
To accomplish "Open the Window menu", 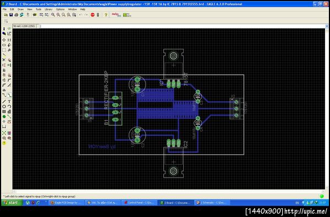I will click(x=73, y=9).
